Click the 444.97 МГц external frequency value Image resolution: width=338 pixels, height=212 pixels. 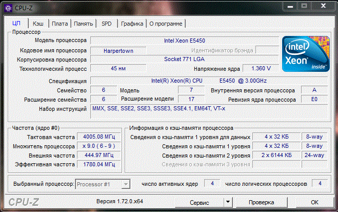99,155
